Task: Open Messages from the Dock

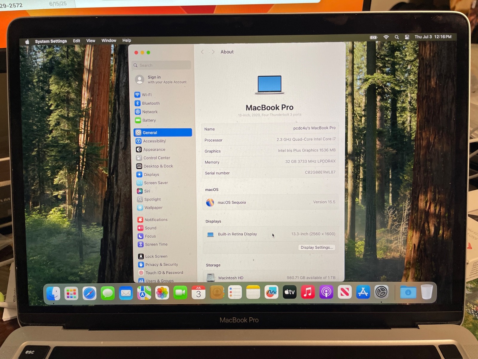Action: point(108,293)
